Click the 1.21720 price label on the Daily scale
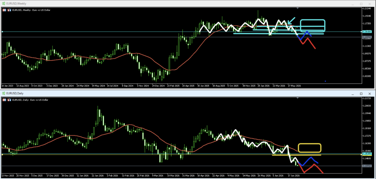This screenshot has width=376, height=179. 368,98
